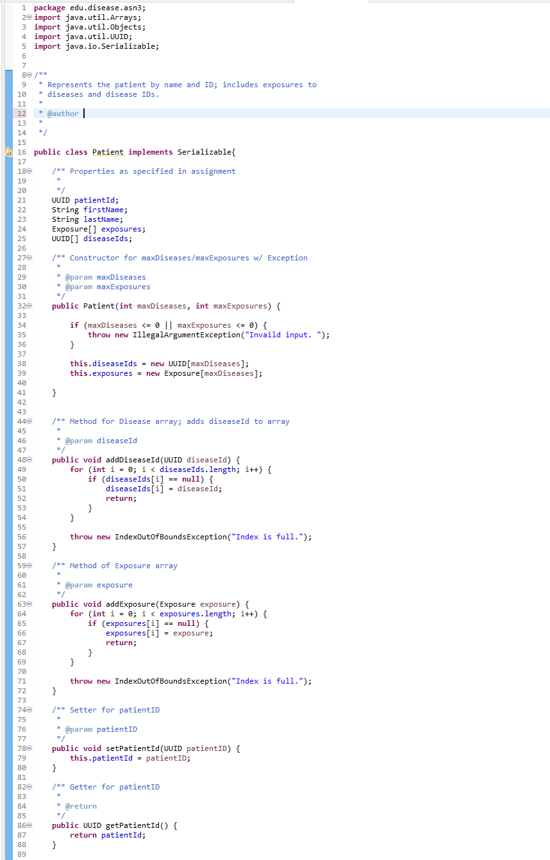Click 'this.patientId = patientID;' statement
The image size is (550, 860).
(130, 758)
